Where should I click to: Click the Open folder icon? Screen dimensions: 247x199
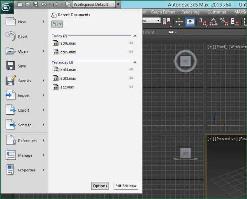[10, 51]
